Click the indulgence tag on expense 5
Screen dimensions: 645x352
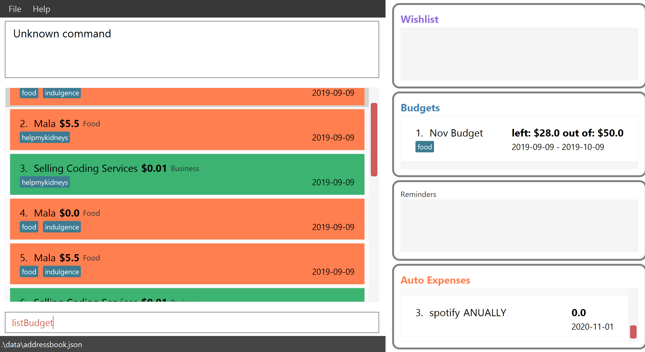tap(62, 272)
